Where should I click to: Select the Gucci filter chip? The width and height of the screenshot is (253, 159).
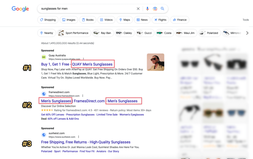click(145, 33)
